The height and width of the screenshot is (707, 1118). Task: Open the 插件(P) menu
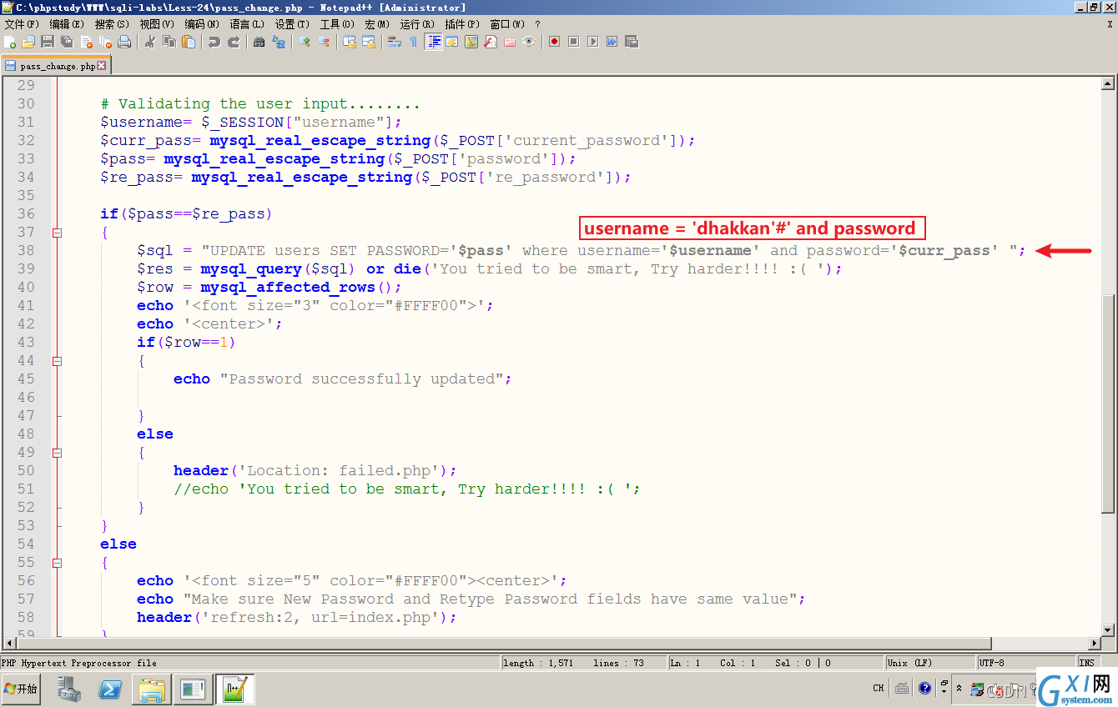[x=462, y=24]
